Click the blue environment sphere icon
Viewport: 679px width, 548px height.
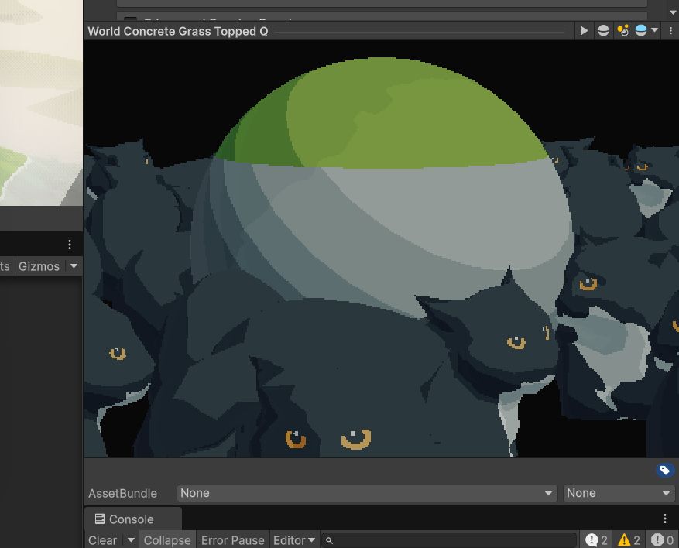(641, 30)
